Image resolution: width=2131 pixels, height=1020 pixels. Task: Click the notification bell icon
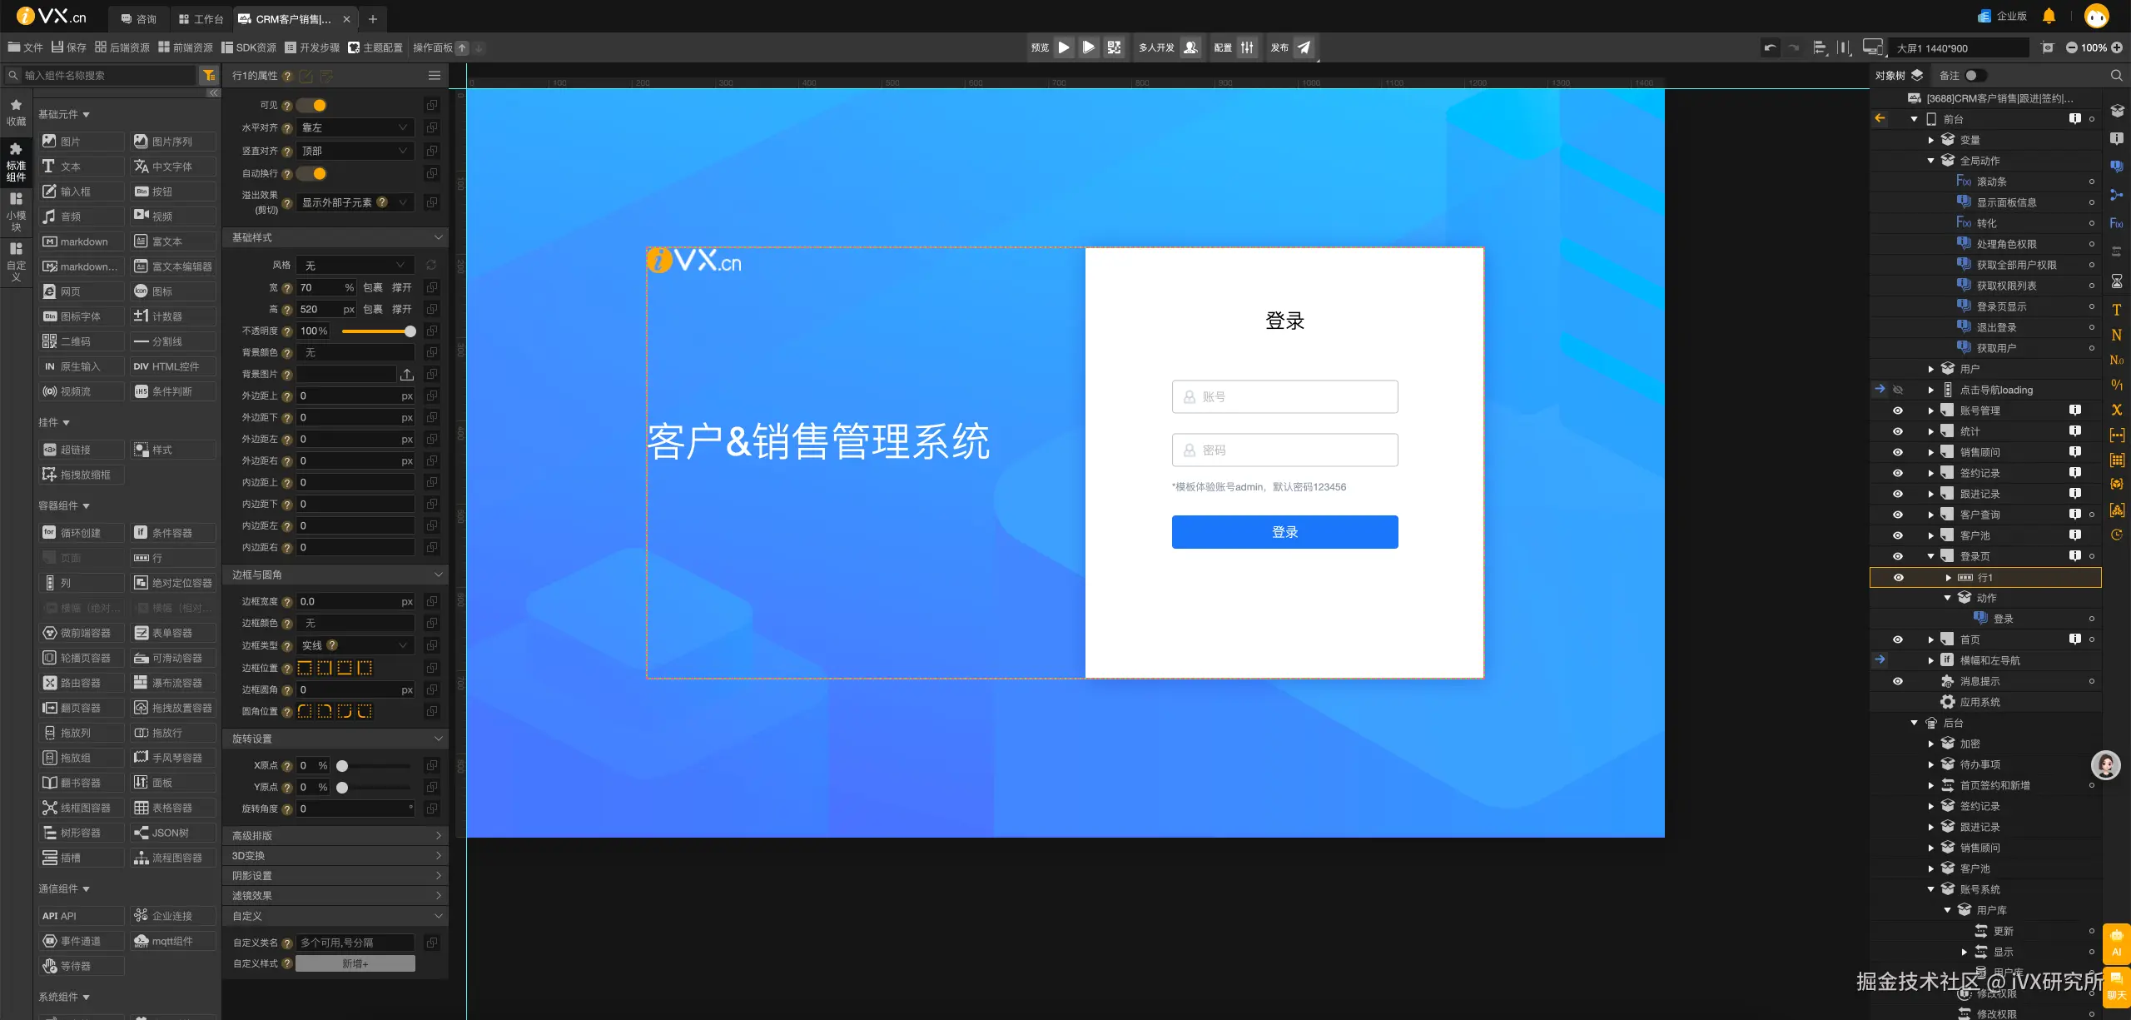2049,16
